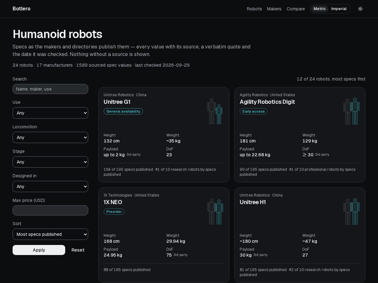The width and height of the screenshot is (378, 283).
Task: Click the 'Agility Robotics · United States' label
Action: pyautogui.click(x=267, y=95)
